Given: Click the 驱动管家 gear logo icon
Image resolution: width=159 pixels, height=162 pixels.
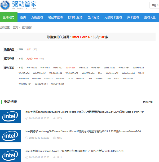Looking at the screenshot, I should coord(5,5).
